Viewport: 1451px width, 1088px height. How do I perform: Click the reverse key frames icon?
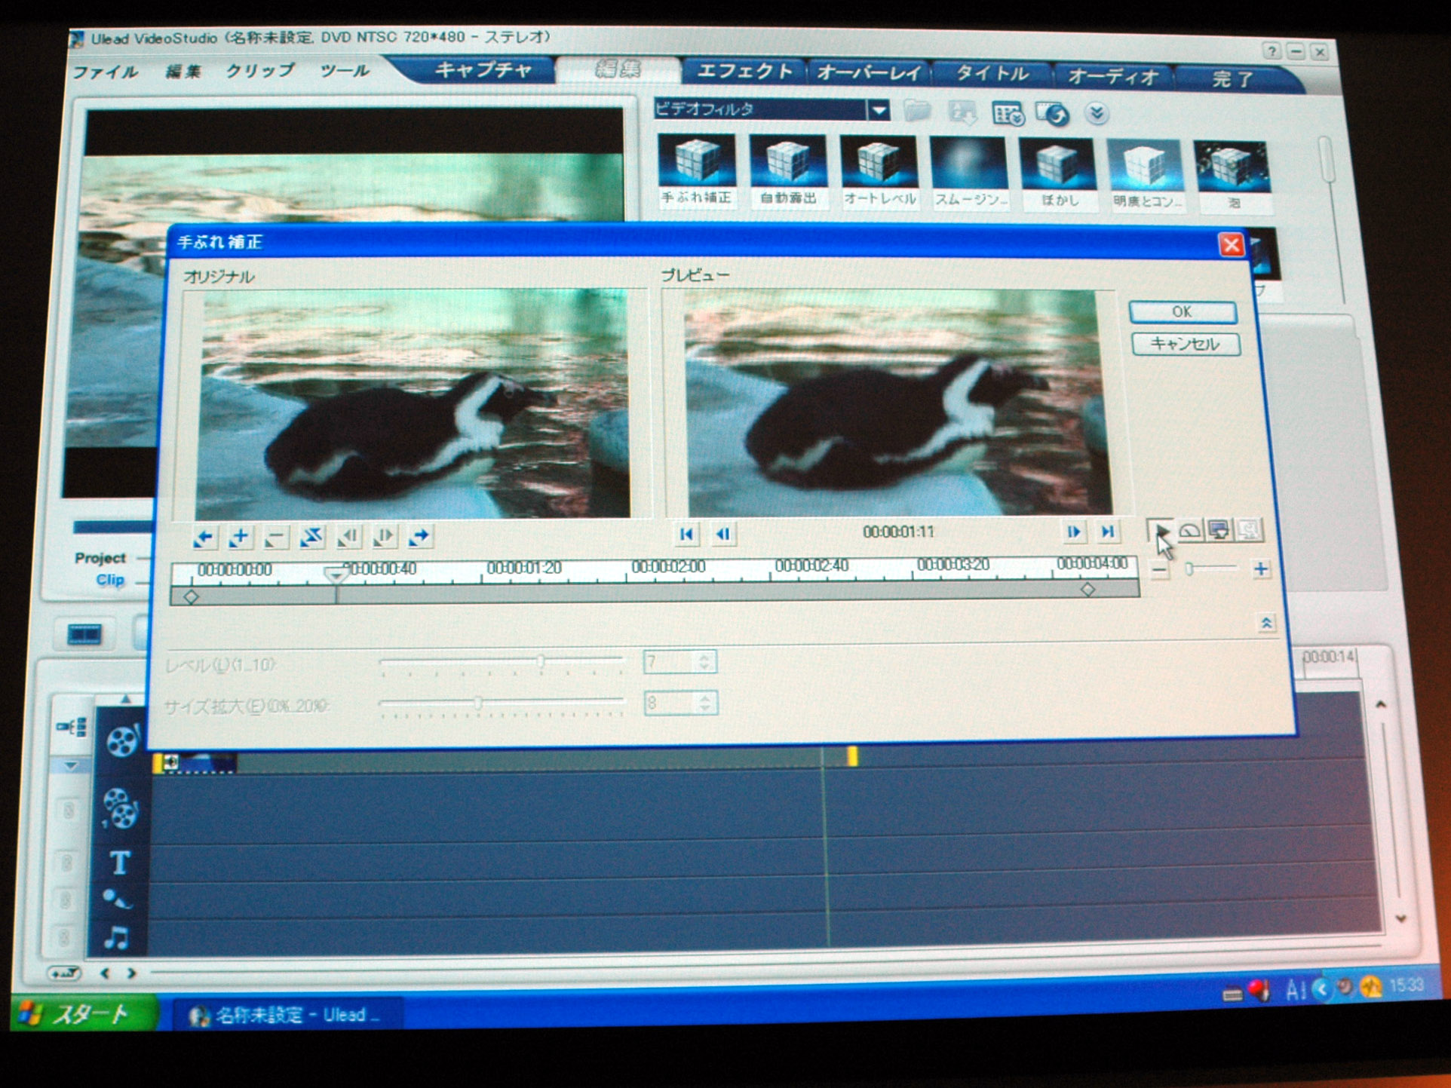click(311, 537)
